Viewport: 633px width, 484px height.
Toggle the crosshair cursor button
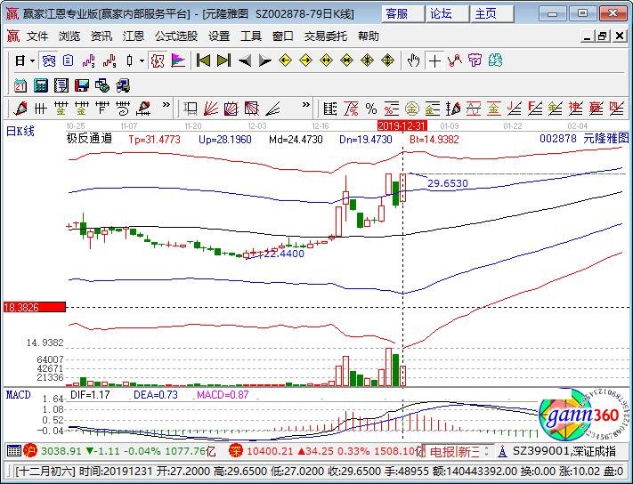(434, 60)
